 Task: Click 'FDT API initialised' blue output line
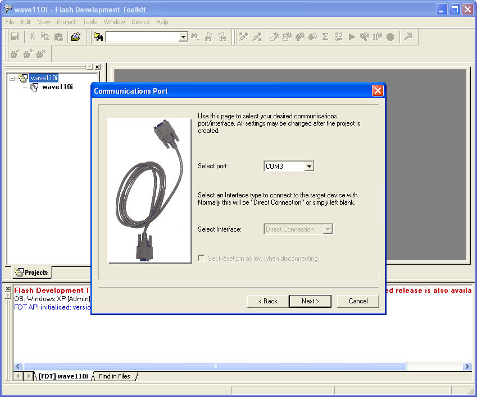click(52, 307)
